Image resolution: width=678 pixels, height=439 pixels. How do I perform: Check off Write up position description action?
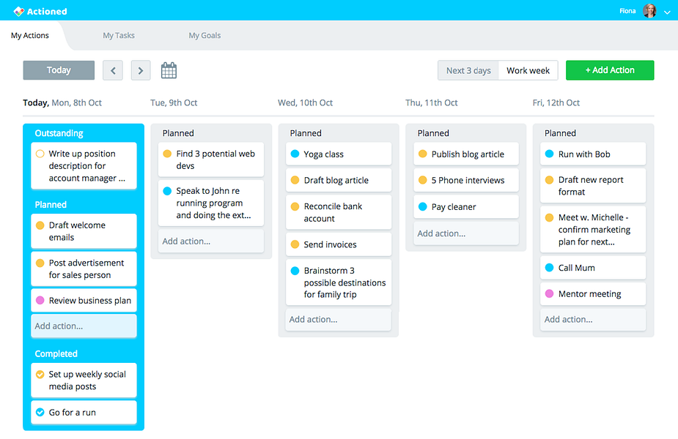pos(40,154)
